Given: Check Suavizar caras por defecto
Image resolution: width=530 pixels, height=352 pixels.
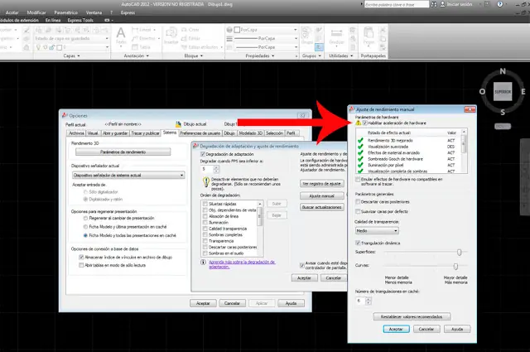Looking at the screenshot, I should coord(358,211).
